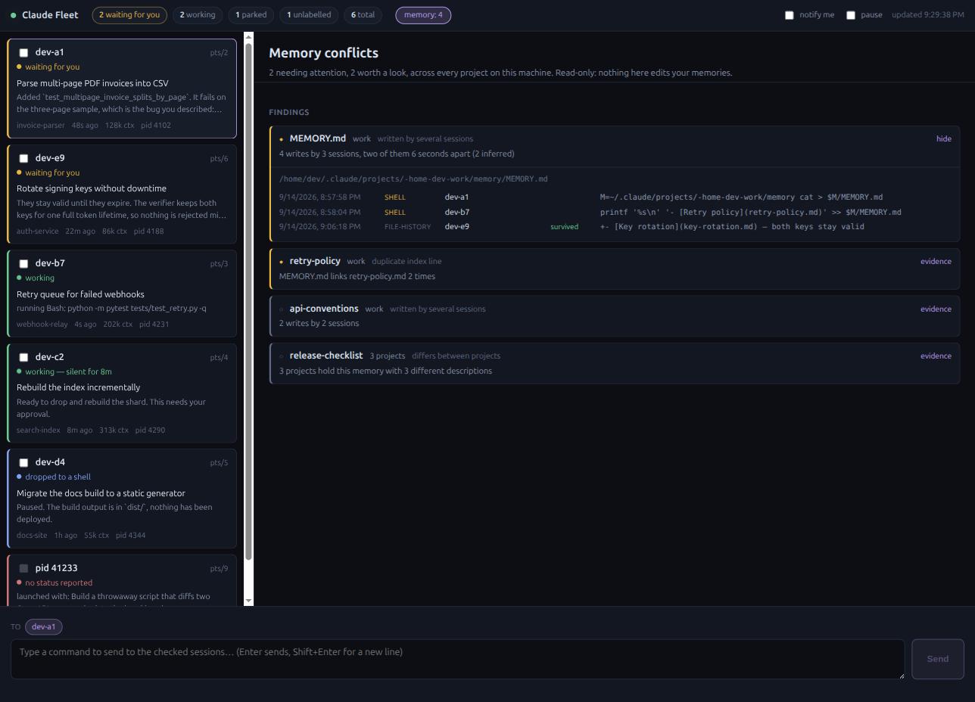Click the Claude Fleet green status dot
Screen dimensions: 975x702
click(14, 15)
